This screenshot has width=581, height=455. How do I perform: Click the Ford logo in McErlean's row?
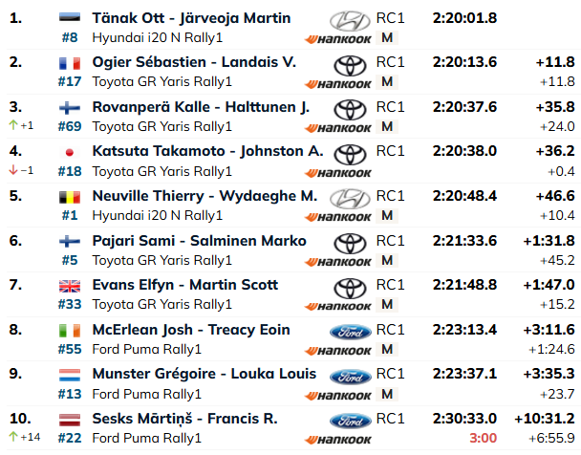click(x=350, y=332)
